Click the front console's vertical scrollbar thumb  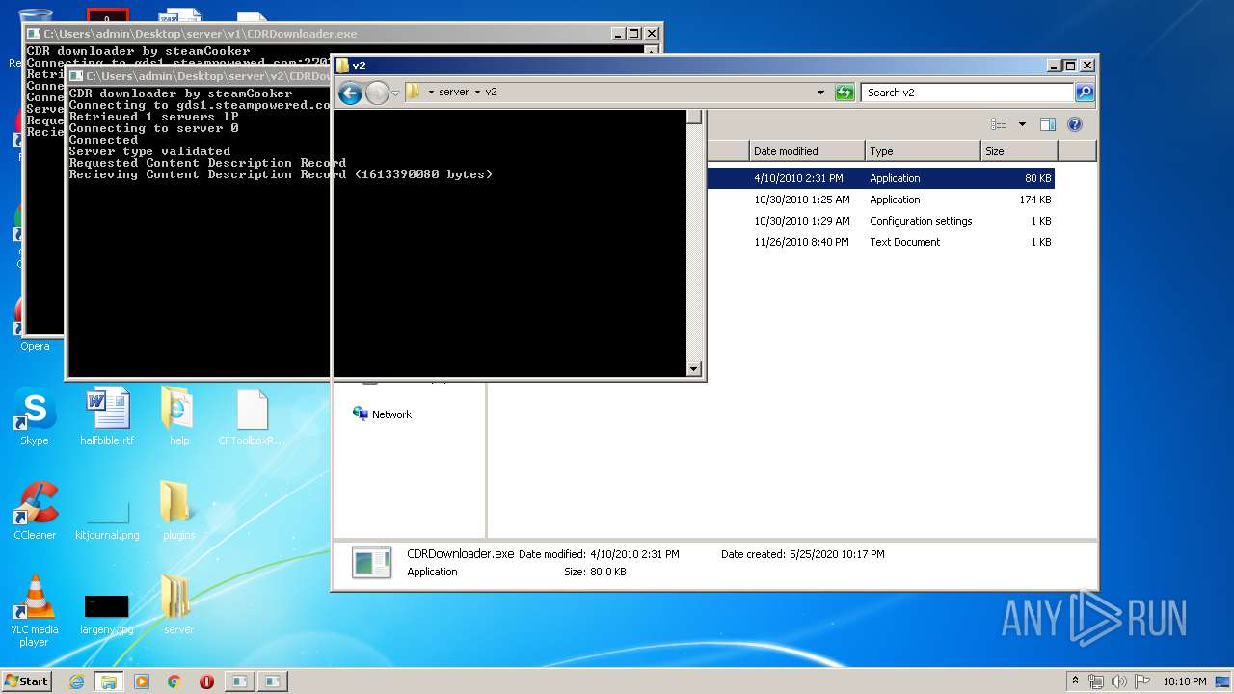click(693, 118)
